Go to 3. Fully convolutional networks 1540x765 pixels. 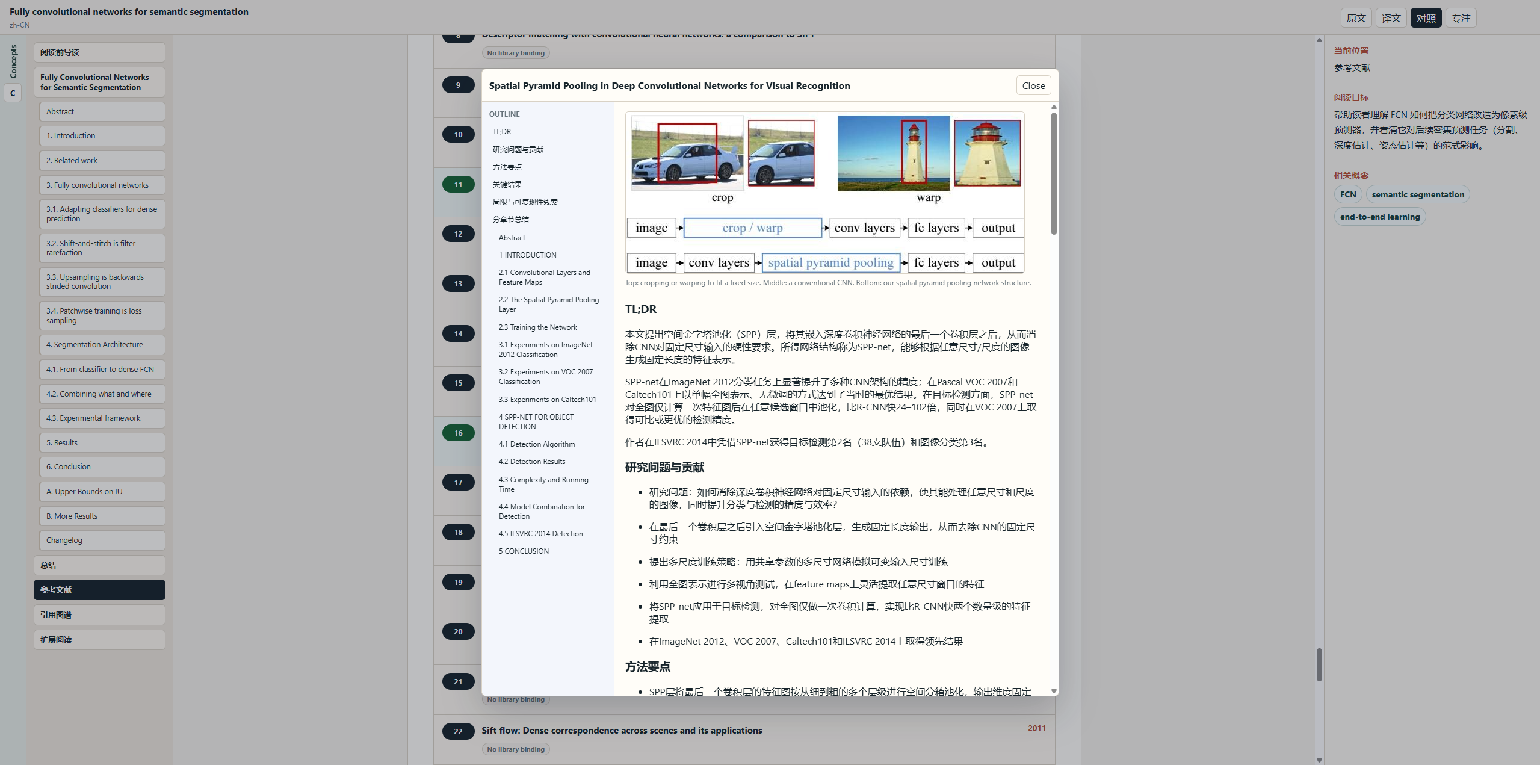click(102, 185)
